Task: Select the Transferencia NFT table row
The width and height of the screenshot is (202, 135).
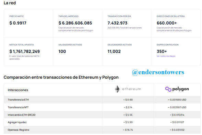Action: coord(102,107)
